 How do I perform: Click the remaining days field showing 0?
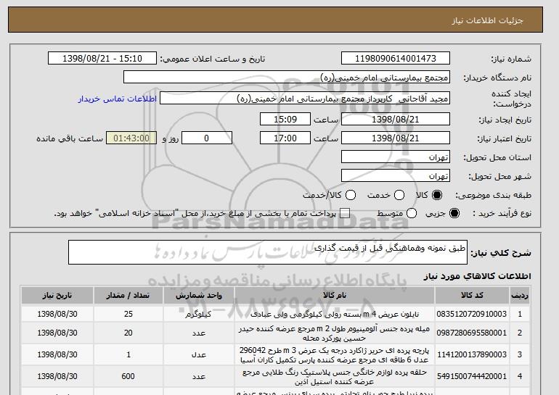tap(207, 138)
